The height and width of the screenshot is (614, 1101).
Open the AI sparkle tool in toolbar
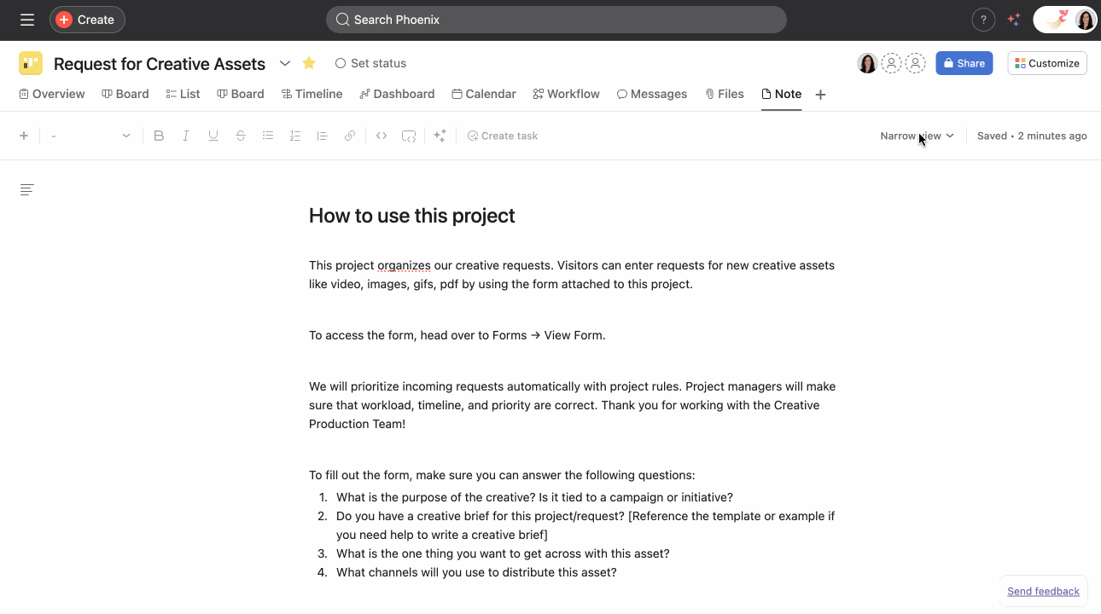[440, 136]
